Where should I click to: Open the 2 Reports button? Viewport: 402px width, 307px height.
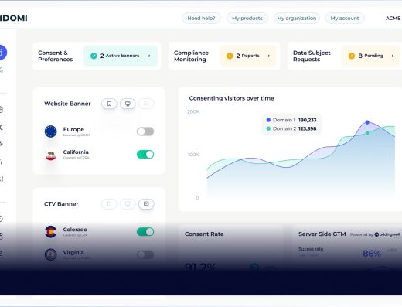point(248,56)
